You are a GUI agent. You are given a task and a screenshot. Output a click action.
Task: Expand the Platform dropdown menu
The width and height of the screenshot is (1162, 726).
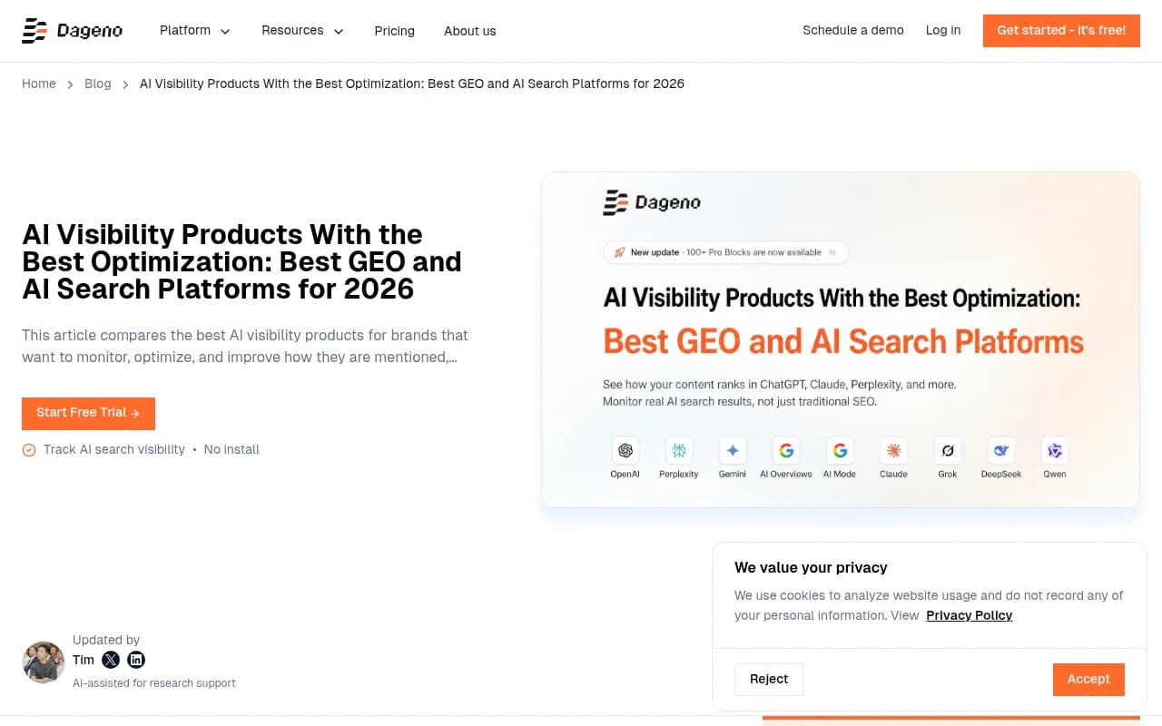click(195, 31)
